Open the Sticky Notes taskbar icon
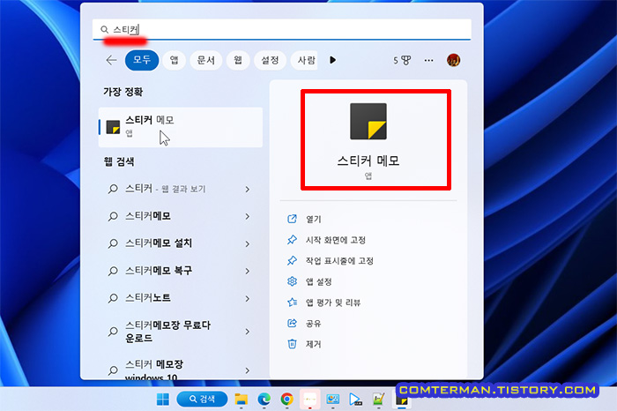The width and height of the screenshot is (617, 411). pyautogui.click(x=402, y=400)
